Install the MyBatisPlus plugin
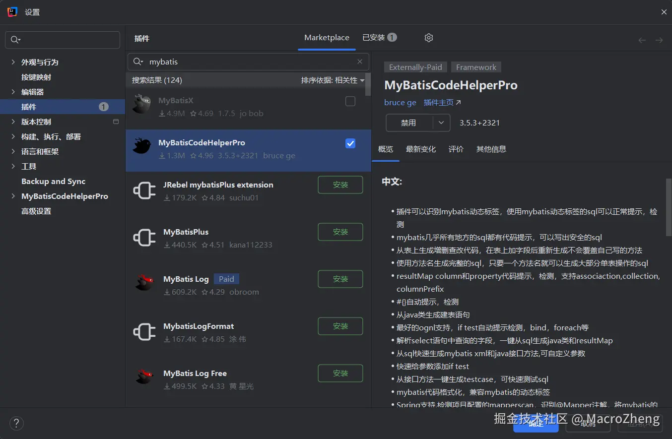The image size is (672, 439). point(340,232)
